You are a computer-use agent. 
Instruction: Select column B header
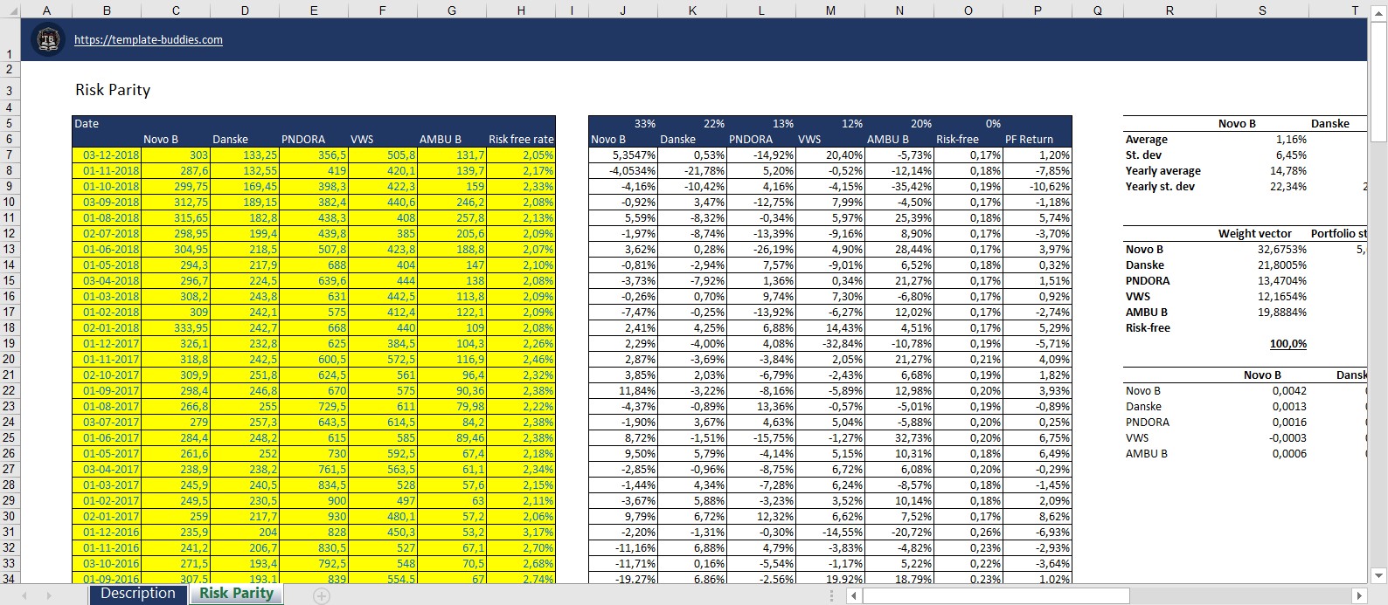pos(107,10)
